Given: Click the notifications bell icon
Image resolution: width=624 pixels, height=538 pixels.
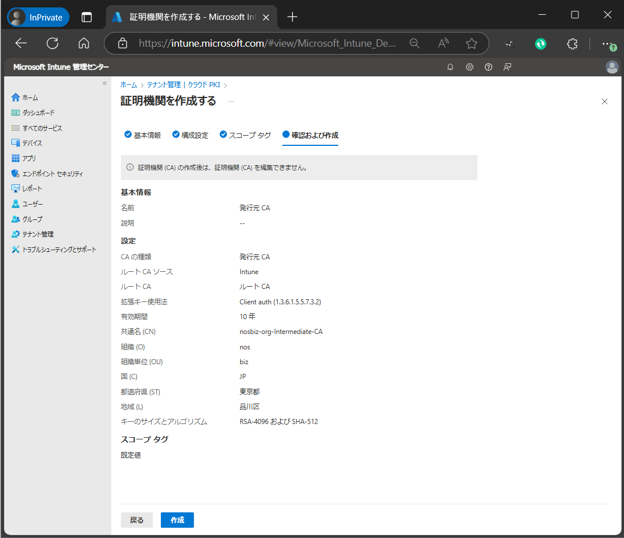Looking at the screenshot, I should (x=450, y=67).
